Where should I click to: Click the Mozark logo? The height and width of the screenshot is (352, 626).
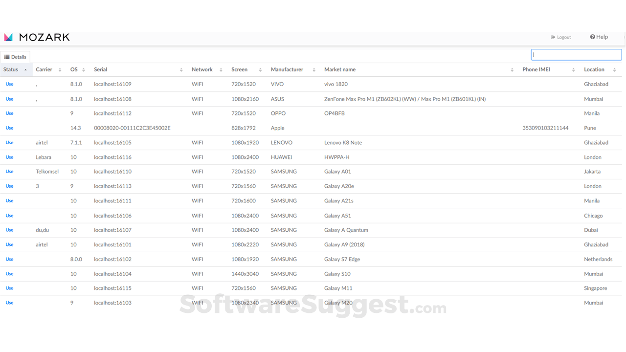[37, 37]
